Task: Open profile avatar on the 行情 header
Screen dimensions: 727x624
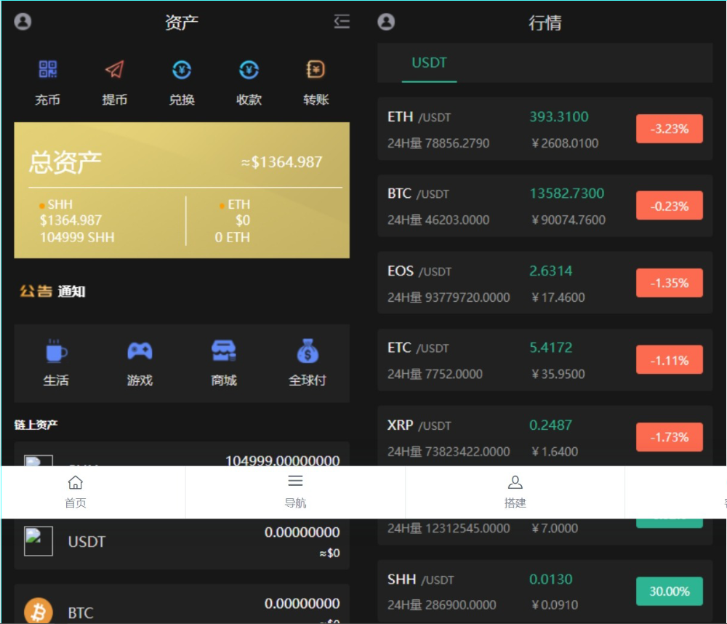Action: (x=387, y=22)
